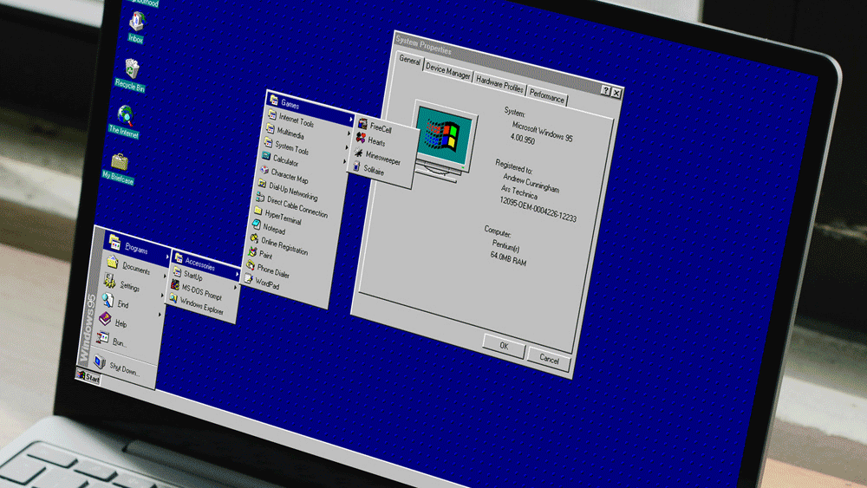
Task: Open the Recycle Bin desktop icon
Action: coord(131,74)
